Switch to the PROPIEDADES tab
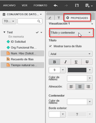The height and width of the screenshot is (123, 96). coord(77,18)
